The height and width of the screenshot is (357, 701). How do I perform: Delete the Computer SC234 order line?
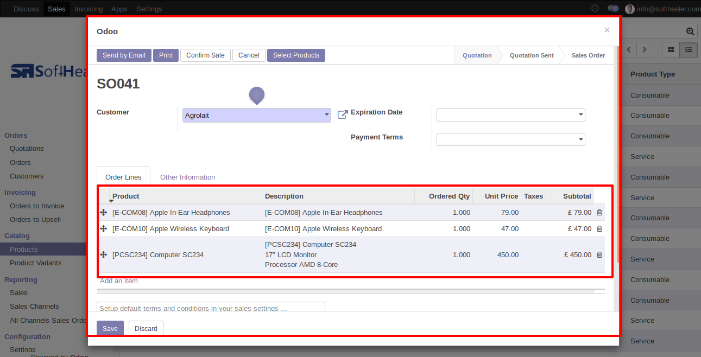tap(599, 255)
